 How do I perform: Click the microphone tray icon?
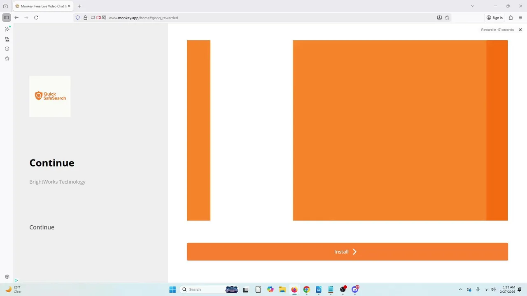(478, 289)
